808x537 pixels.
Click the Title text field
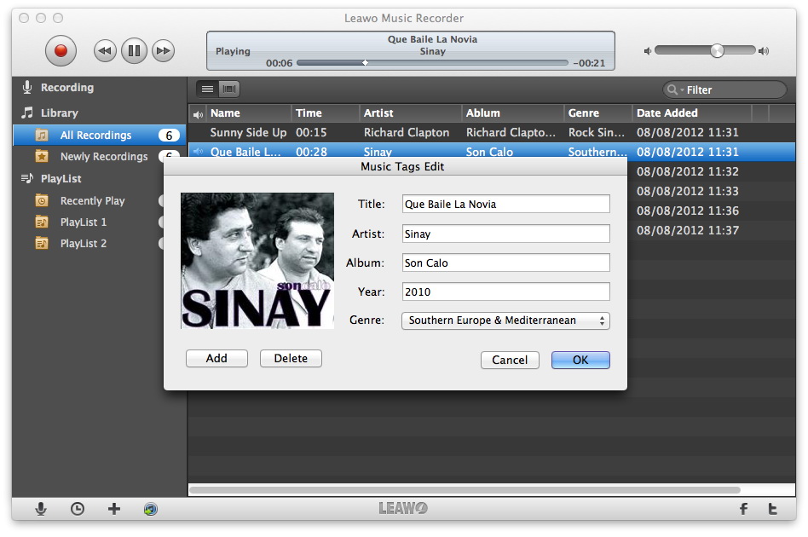point(505,205)
